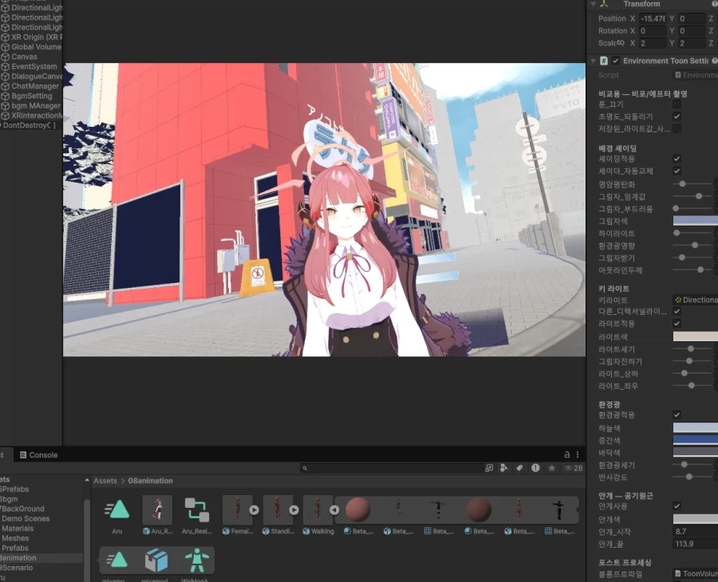Select Global Volume in the Hierarchy
Image resolution: width=718 pixels, height=582 pixels.
point(32,47)
